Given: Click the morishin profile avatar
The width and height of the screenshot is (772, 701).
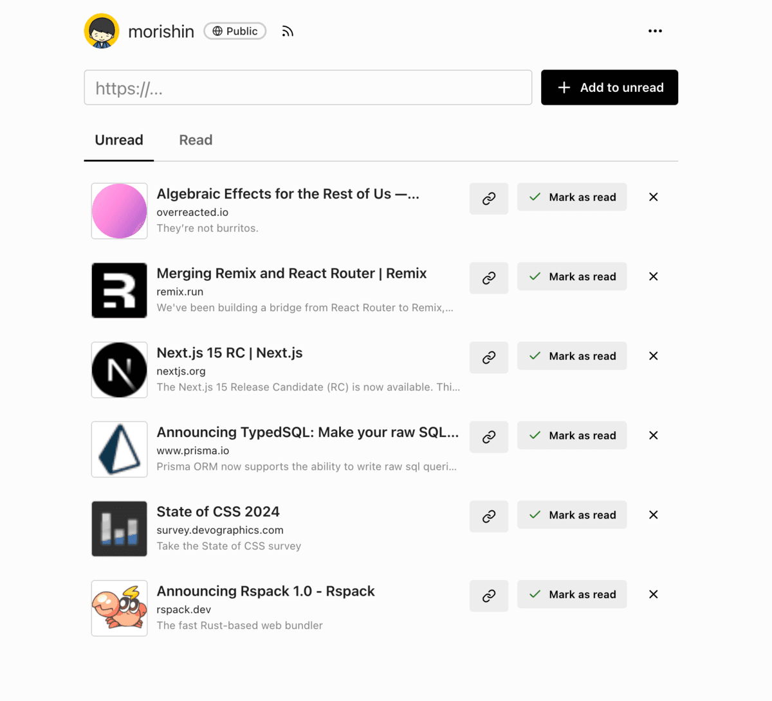Looking at the screenshot, I should click(x=102, y=31).
